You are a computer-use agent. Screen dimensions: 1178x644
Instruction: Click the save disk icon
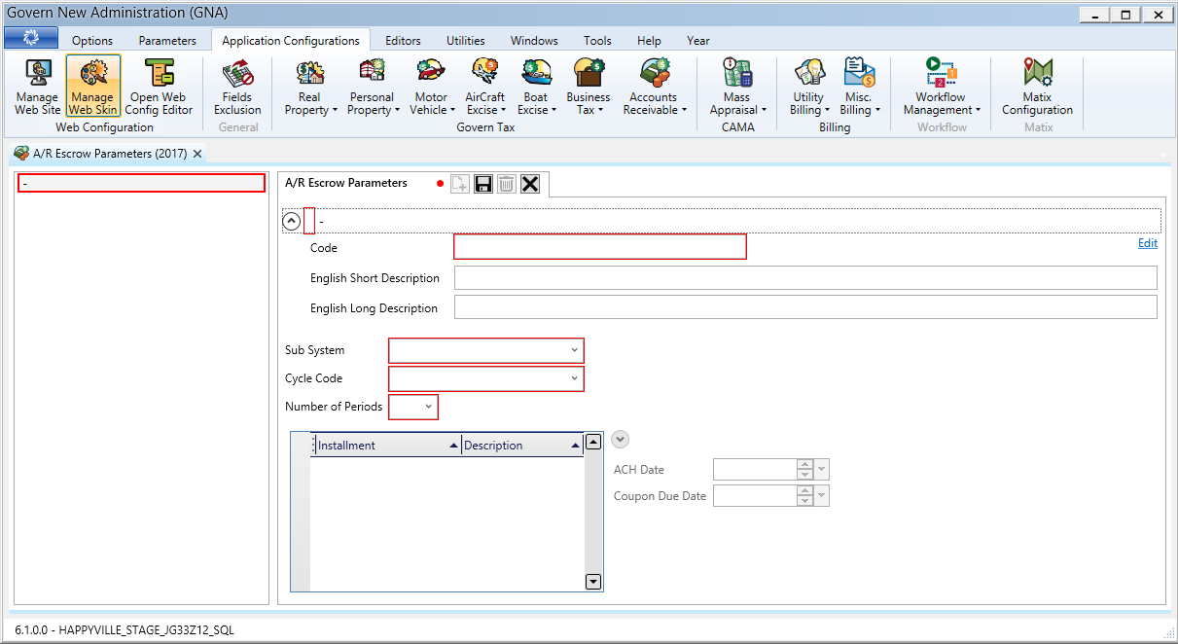pyautogui.click(x=483, y=184)
